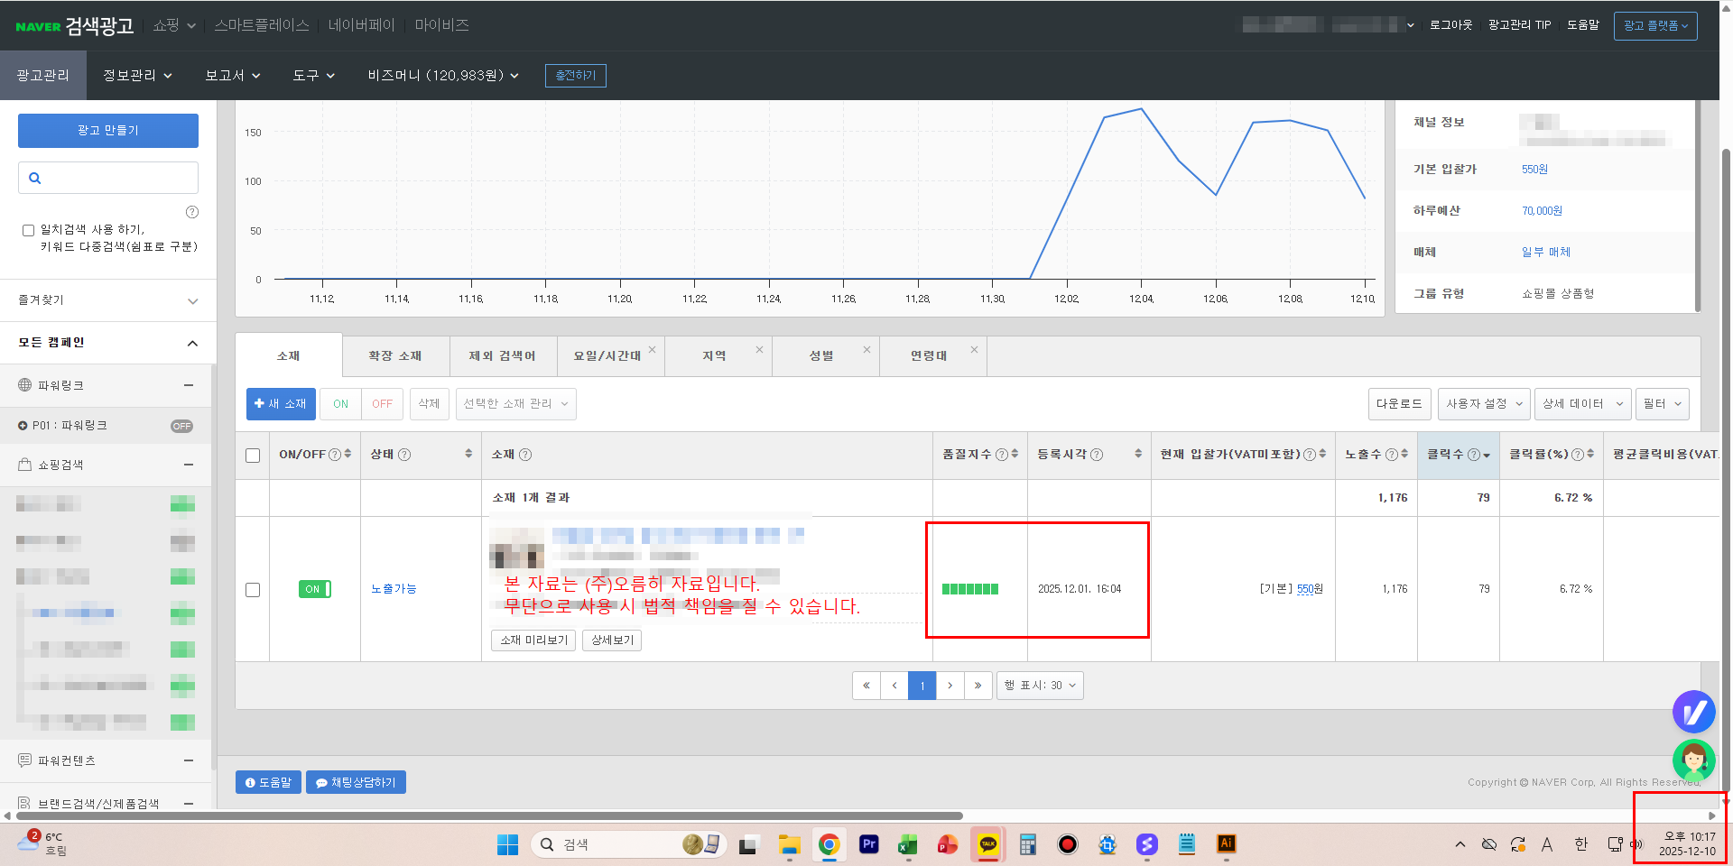Click the blue checkmark floating icon

point(1693,713)
